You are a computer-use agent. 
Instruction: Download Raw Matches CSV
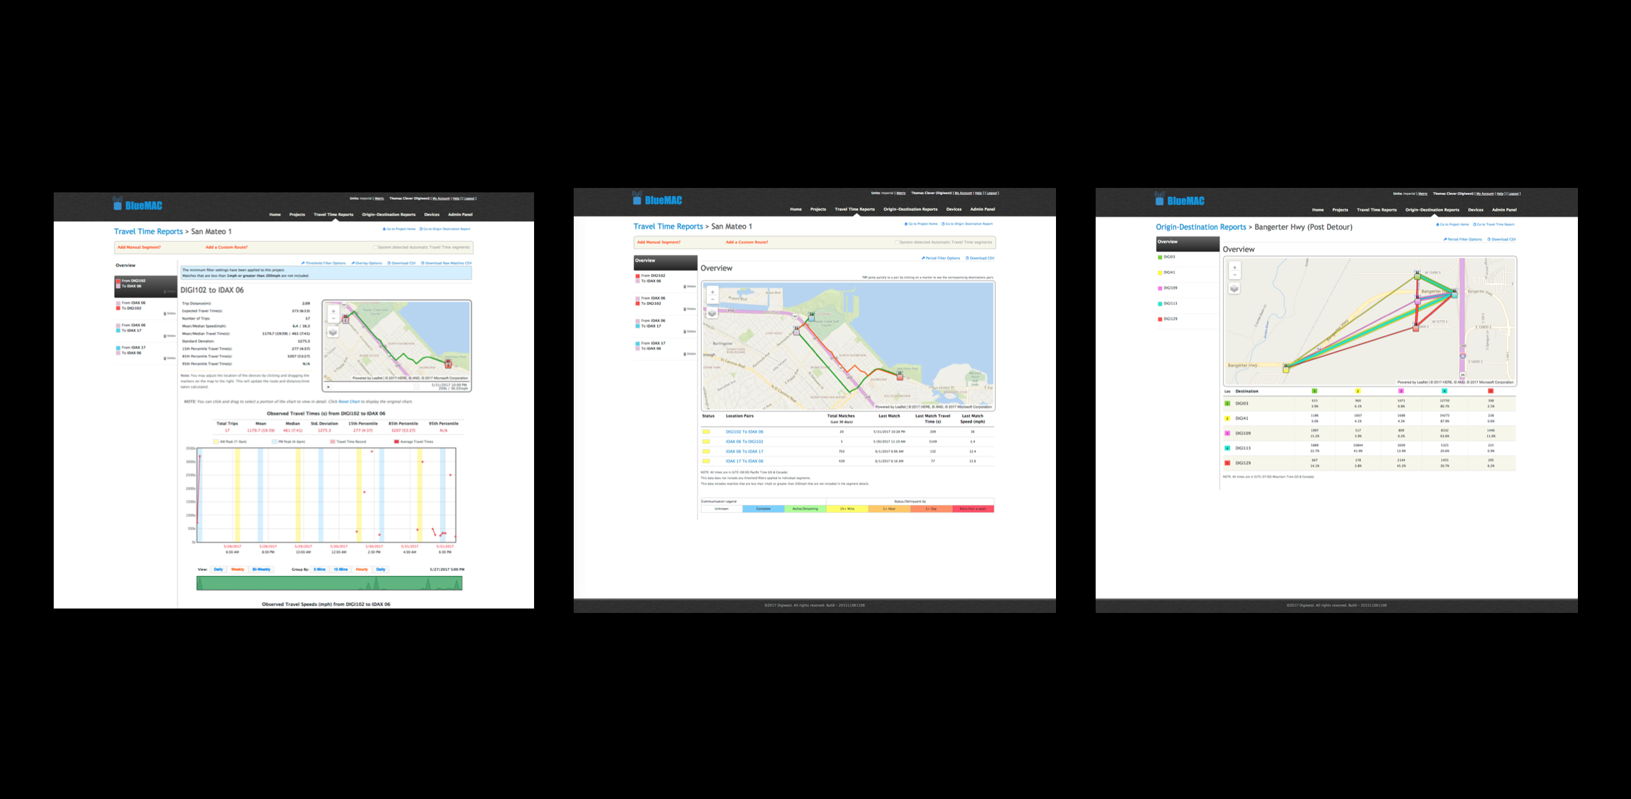[x=446, y=263]
